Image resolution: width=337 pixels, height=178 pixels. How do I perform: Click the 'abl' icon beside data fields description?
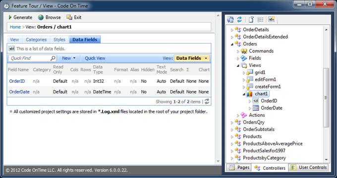11,48
